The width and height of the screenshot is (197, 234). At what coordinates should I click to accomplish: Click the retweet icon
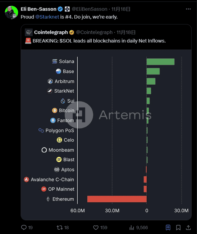point(60,228)
